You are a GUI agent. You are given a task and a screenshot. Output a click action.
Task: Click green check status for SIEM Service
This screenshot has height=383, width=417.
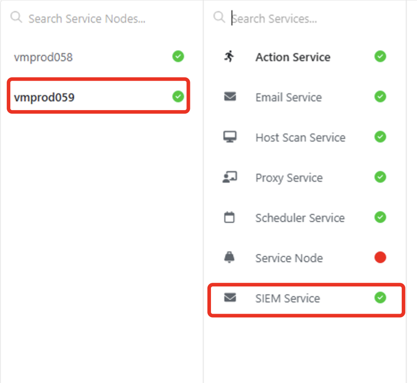(x=380, y=298)
